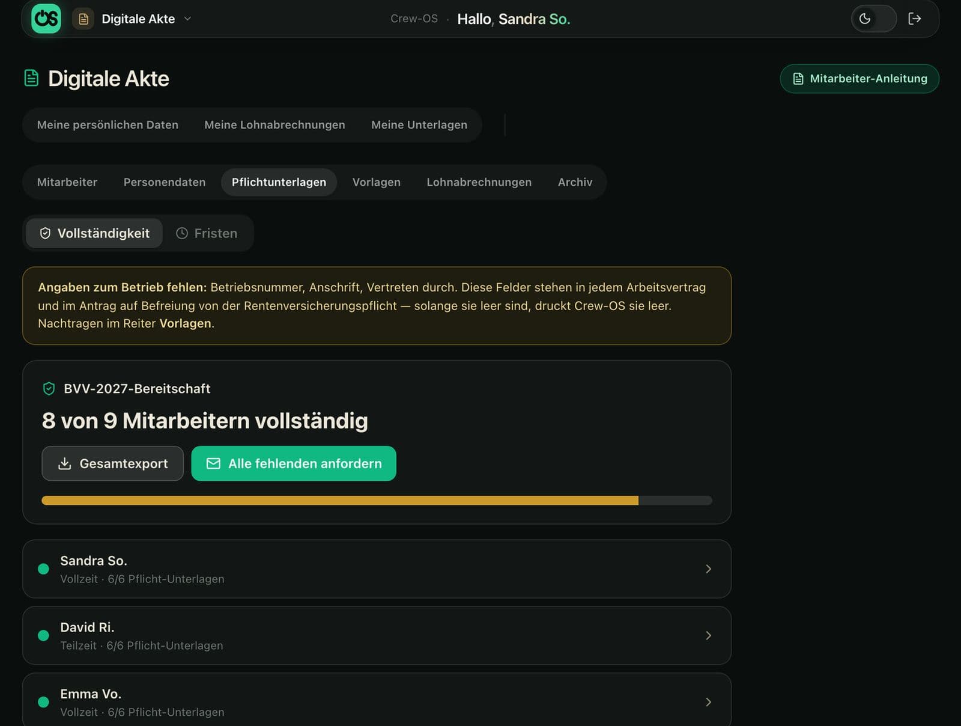Viewport: 961px width, 726px height.
Task: Open the Mitarbeiter-Anleitung guide
Action: [859, 79]
